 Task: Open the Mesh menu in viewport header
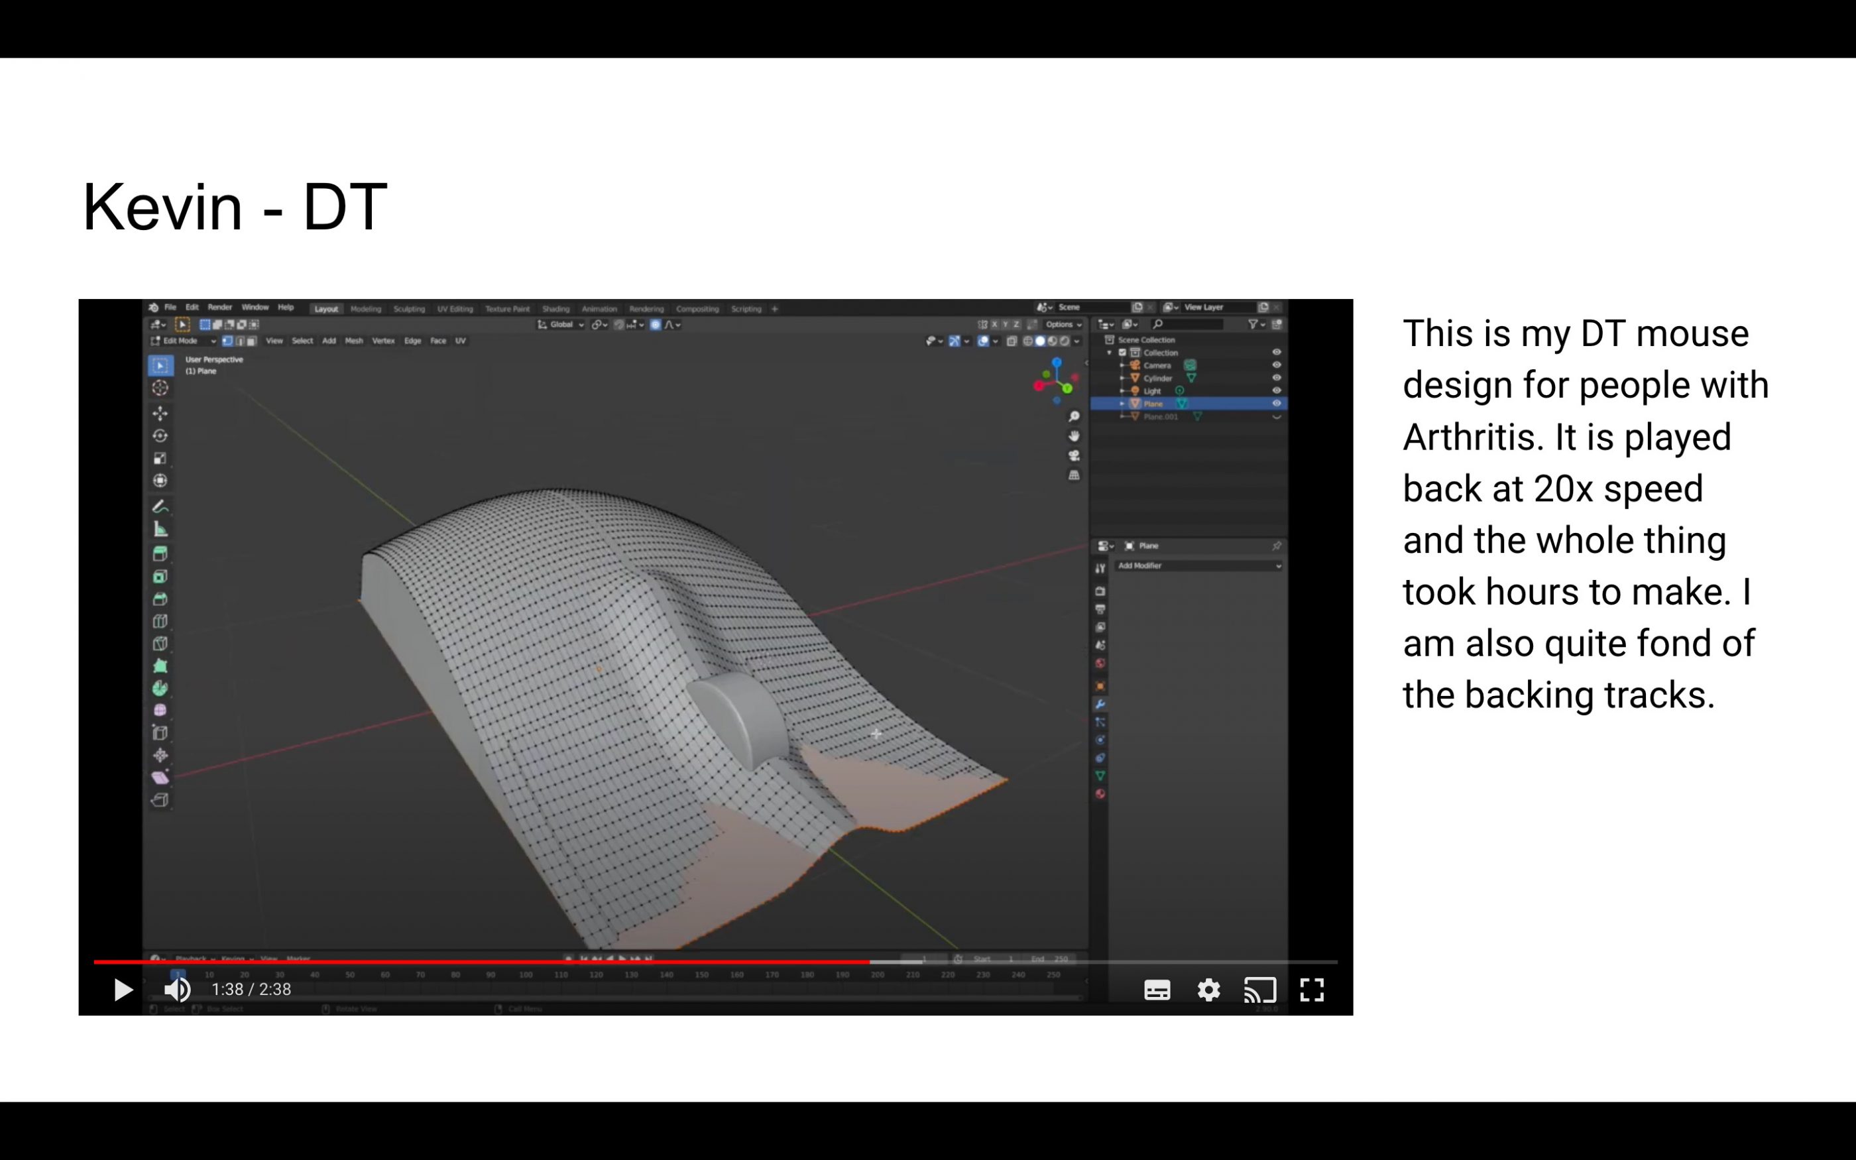[x=353, y=341]
